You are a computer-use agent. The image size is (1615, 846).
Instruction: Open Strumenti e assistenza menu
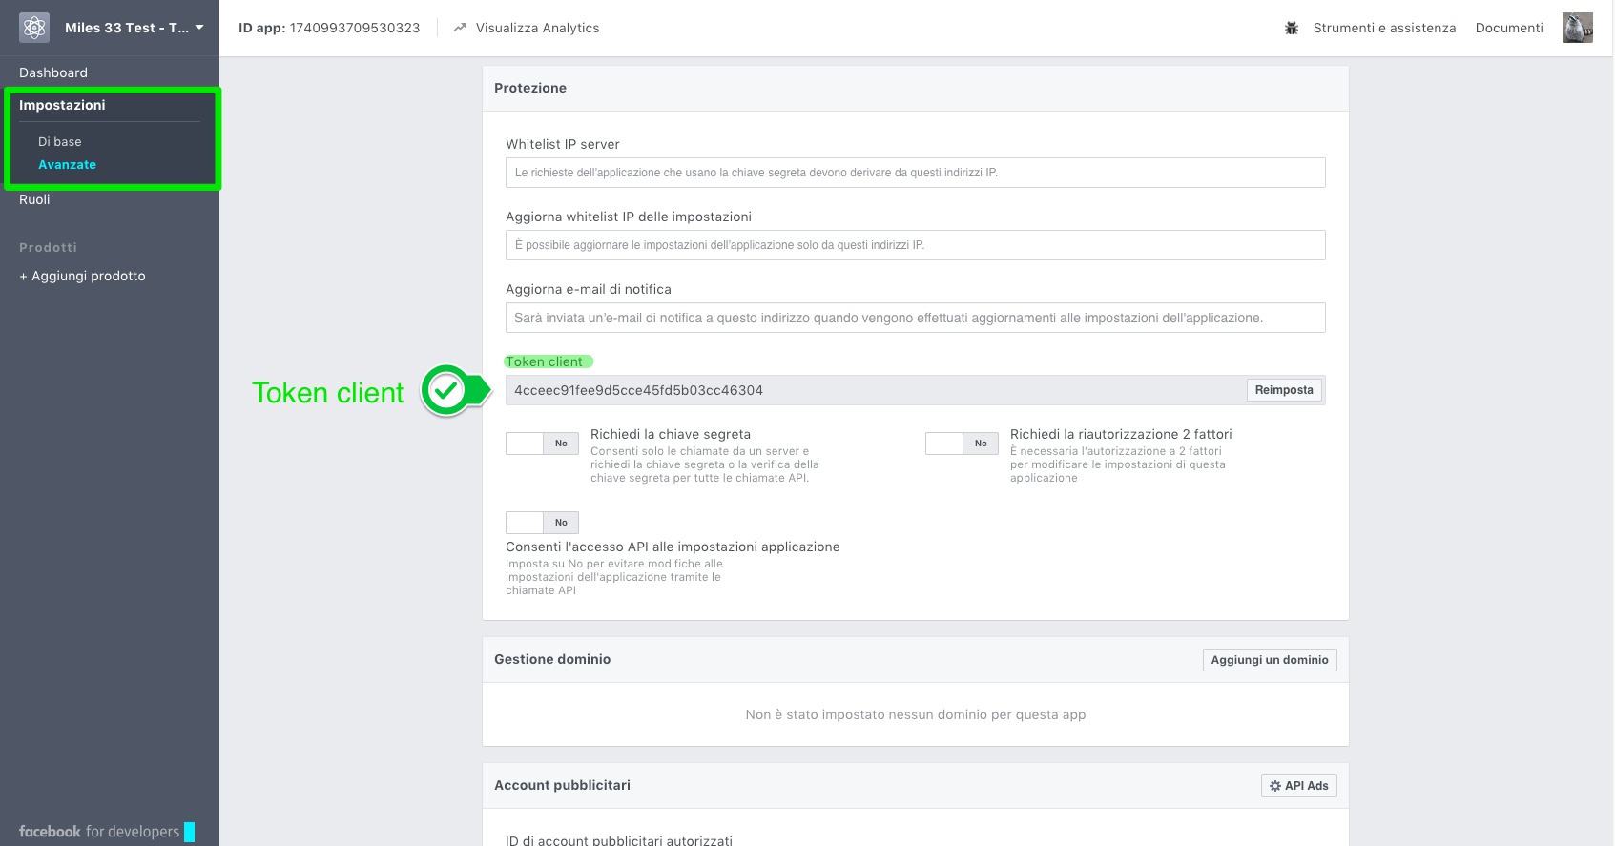click(1384, 28)
